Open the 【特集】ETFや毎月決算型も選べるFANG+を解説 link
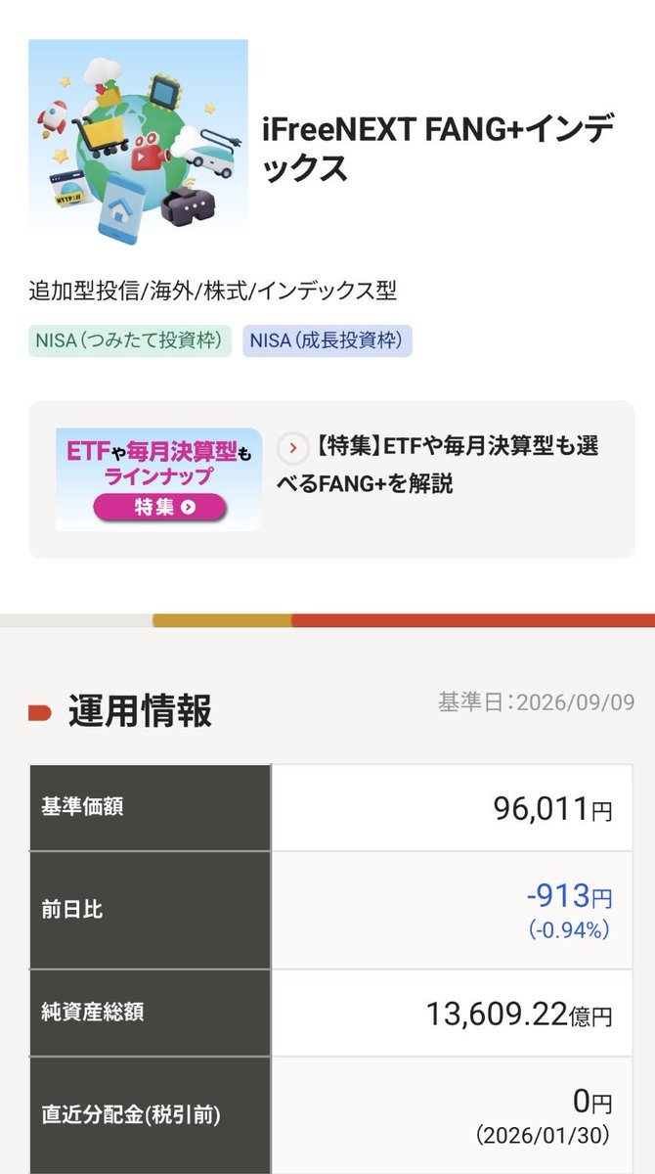The width and height of the screenshot is (655, 1174). pyautogui.click(x=453, y=465)
